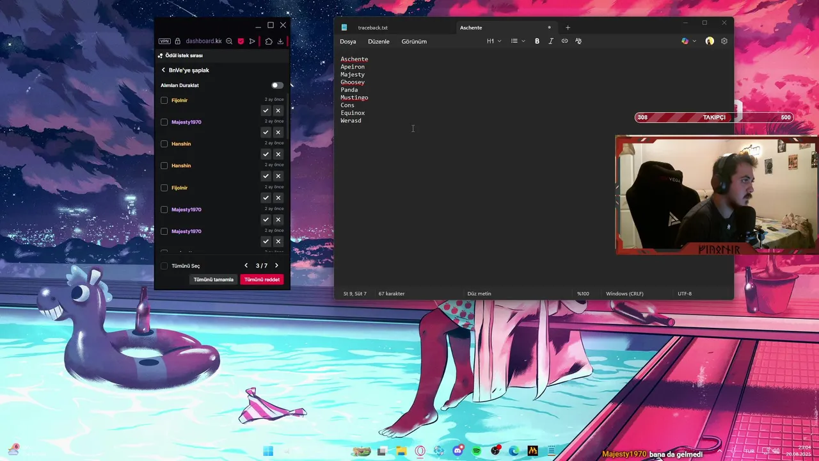
Task: Go to next page of requests
Action: pyautogui.click(x=276, y=266)
